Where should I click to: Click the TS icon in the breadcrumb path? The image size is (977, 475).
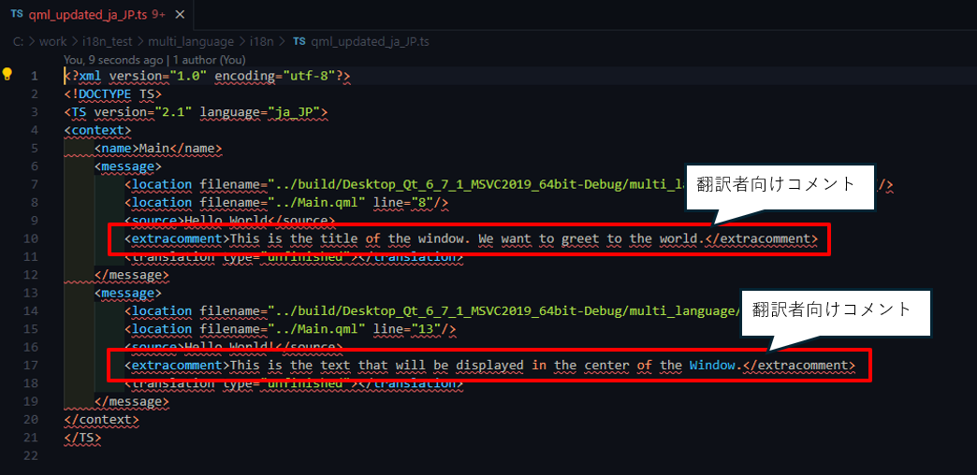299,41
